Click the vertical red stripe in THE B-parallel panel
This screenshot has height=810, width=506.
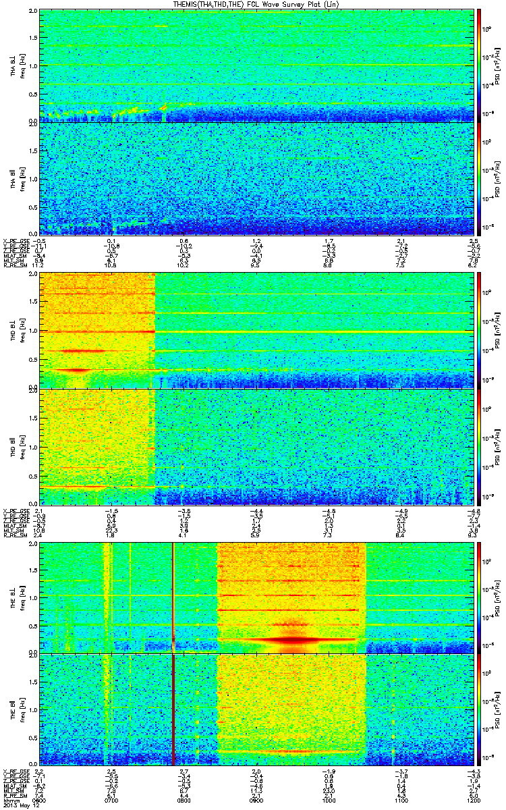click(x=173, y=709)
